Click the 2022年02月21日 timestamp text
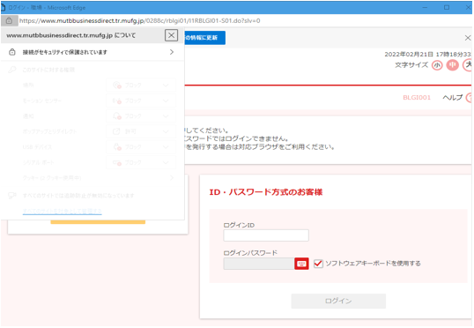 428,55
